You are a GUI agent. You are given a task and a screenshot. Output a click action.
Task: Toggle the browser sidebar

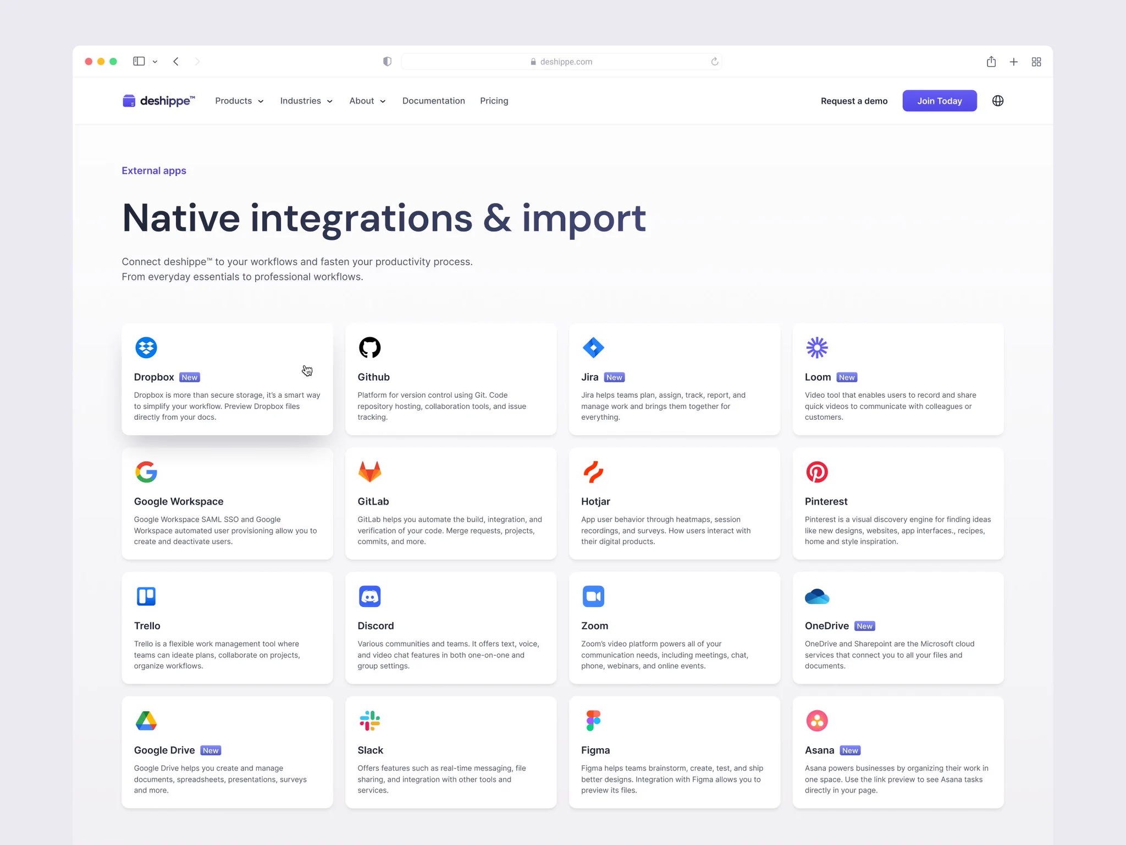coord(139,62)
